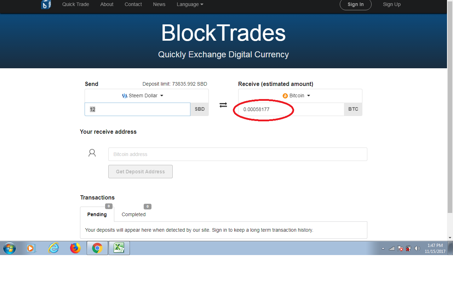Open Excel from the taskbar
The image size is (453, 283).
click(x=119, y=248)
